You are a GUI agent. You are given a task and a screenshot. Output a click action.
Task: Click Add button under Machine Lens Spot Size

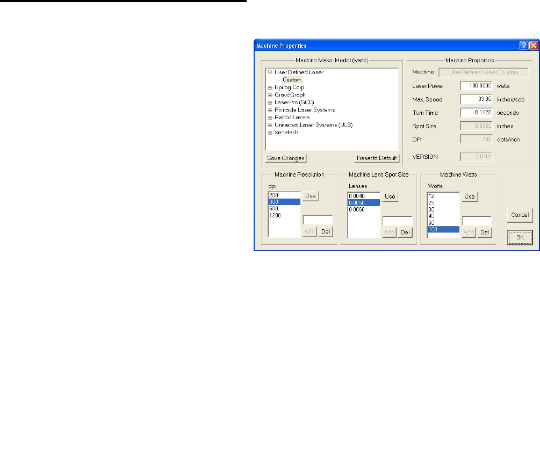[389, 232]
